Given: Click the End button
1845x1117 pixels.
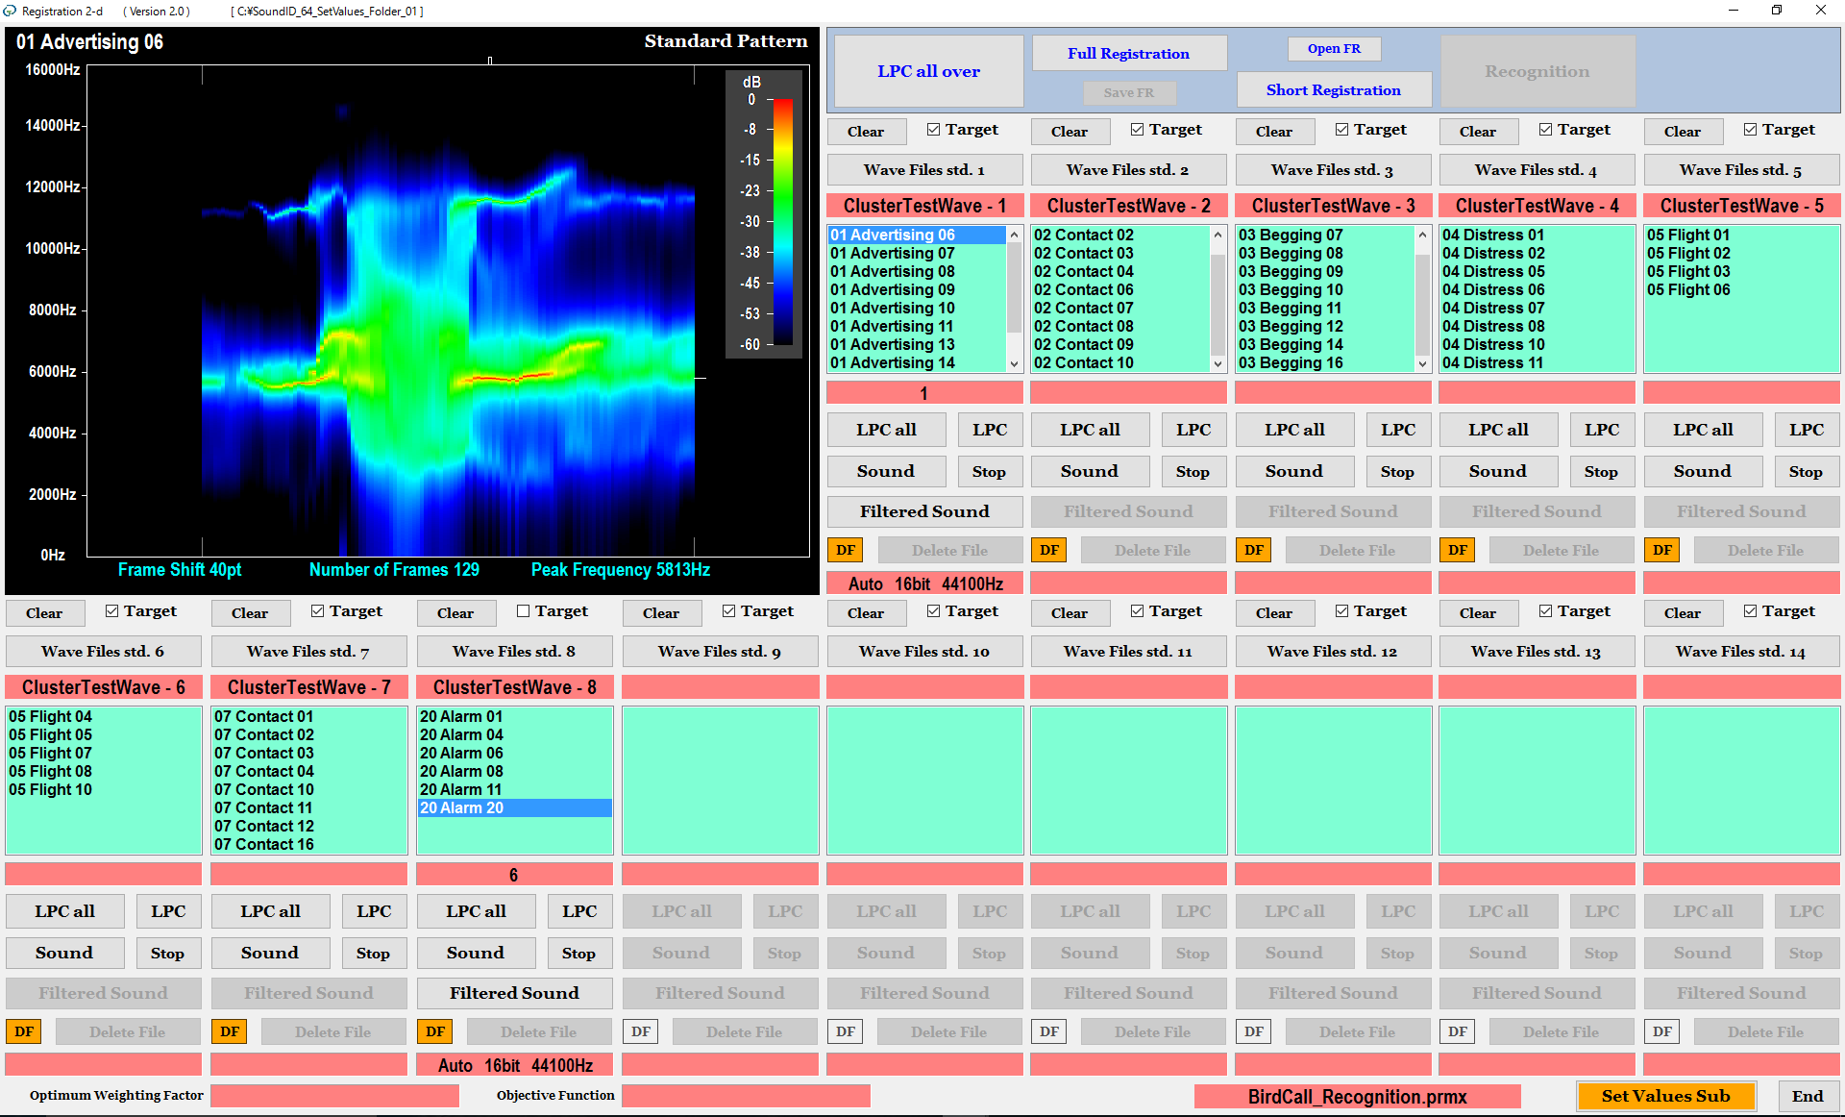Looking at the screenshot, I should 1808,1096.
